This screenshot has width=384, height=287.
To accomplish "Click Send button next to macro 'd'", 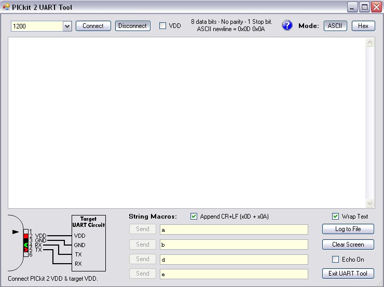I will (143, 259).
